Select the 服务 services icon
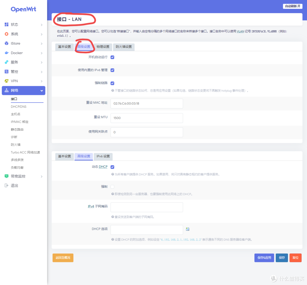 point(7,62)
